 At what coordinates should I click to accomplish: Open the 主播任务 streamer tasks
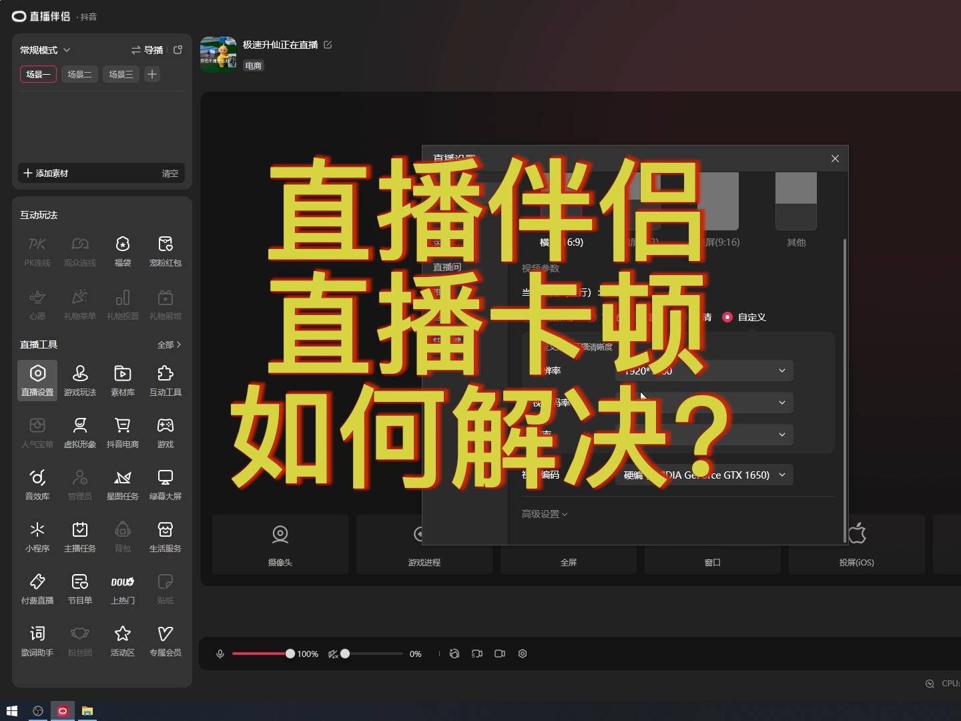pos(80,537)
